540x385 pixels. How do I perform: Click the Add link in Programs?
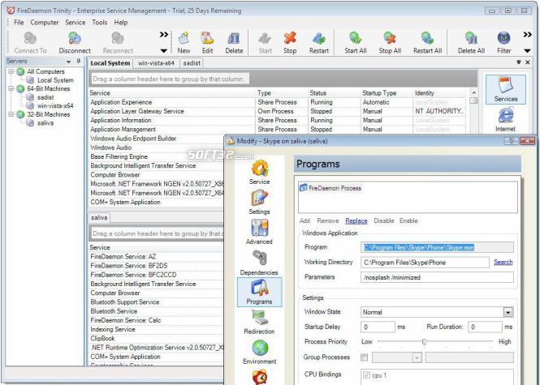click(305, 220)
